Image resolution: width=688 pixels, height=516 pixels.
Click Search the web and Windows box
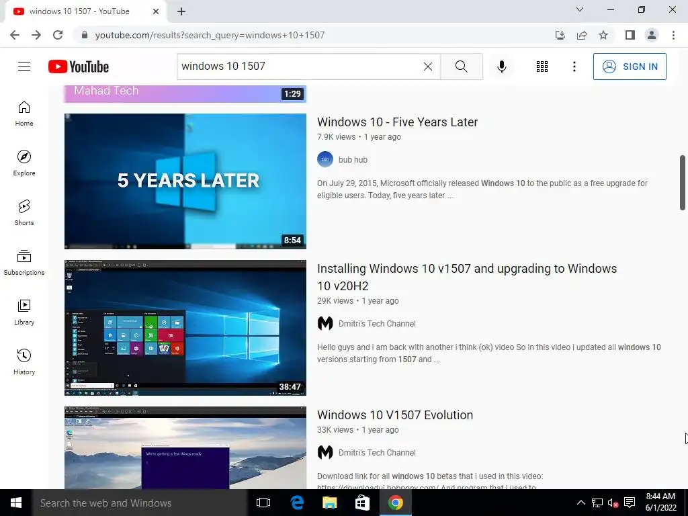[x=140, y=503]
